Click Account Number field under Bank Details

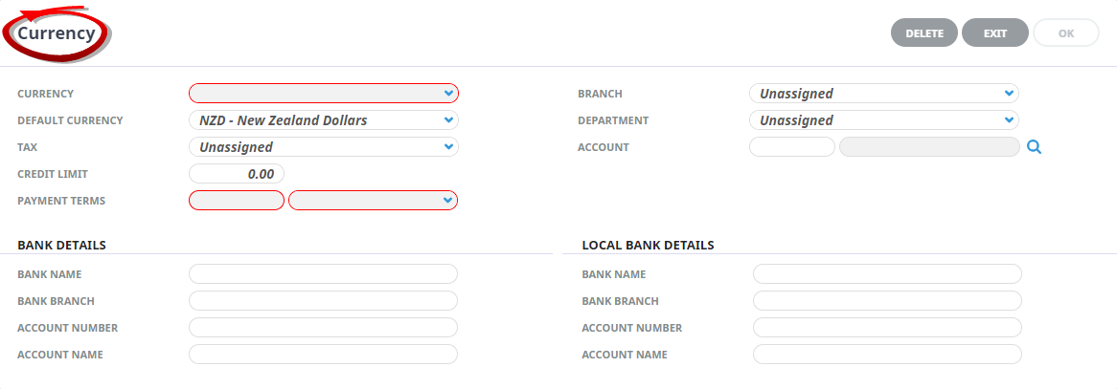coord(324,328)
